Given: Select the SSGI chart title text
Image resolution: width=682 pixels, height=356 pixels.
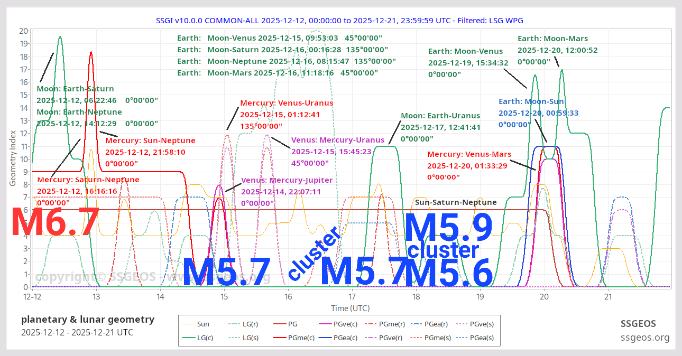Looking at the screenshot, I should click(339, 21).
